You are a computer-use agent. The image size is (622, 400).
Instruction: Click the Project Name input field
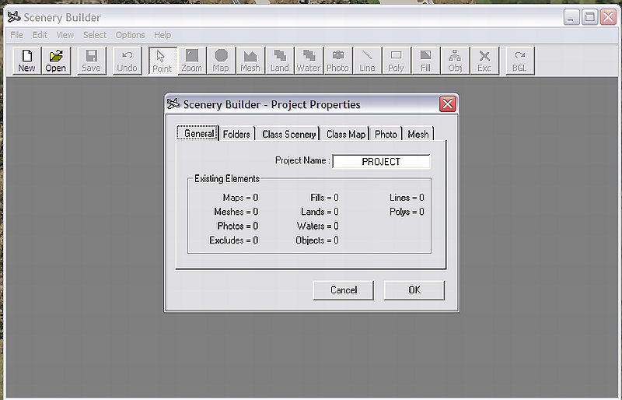[381, 162]
